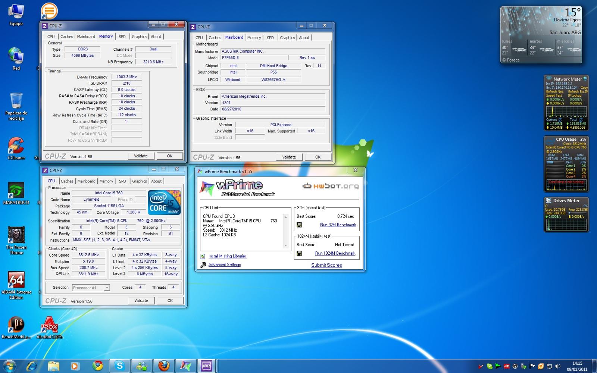This screenshot has width=597, height=373.
Task: Click the Show desktop button beside the clock
Action: click(594, 366)
